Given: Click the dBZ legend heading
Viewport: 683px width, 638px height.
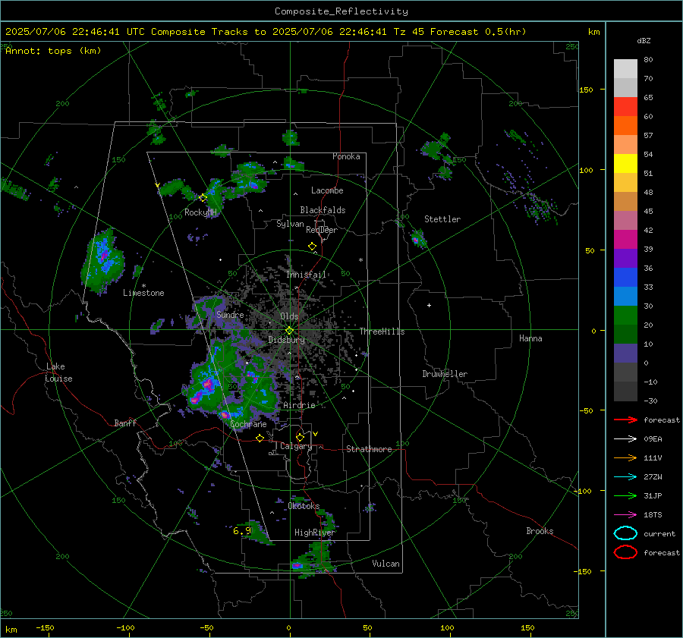Looking at the screenshot, I should point(644,41).
